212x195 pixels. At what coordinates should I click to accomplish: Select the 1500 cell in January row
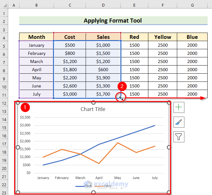click(135, 45)
